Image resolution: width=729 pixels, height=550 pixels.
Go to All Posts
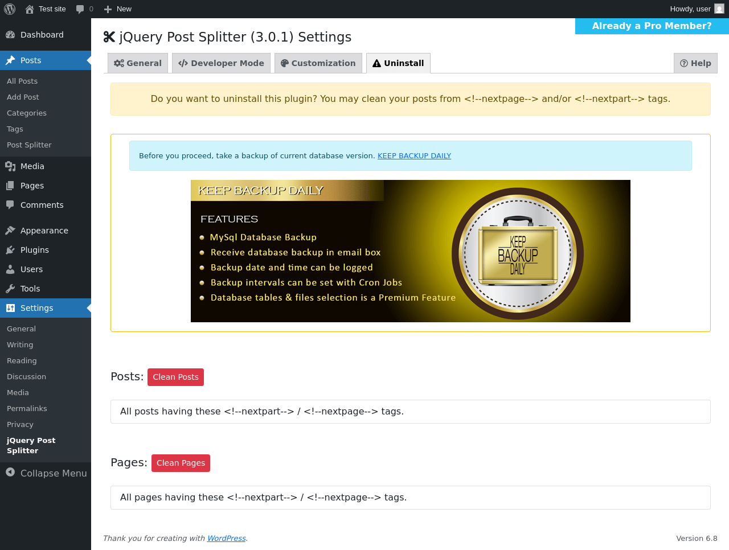click(22, 81)
